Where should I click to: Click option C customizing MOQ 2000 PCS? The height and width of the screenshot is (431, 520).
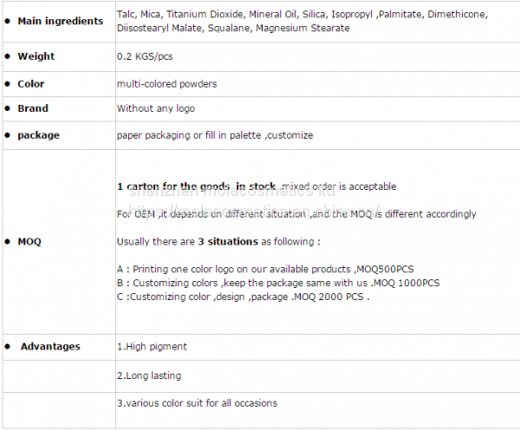click(243, 296)
